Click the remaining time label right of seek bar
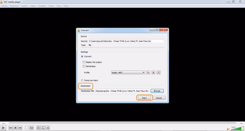This screenshot has width=245, height=131. click(241, 123)
